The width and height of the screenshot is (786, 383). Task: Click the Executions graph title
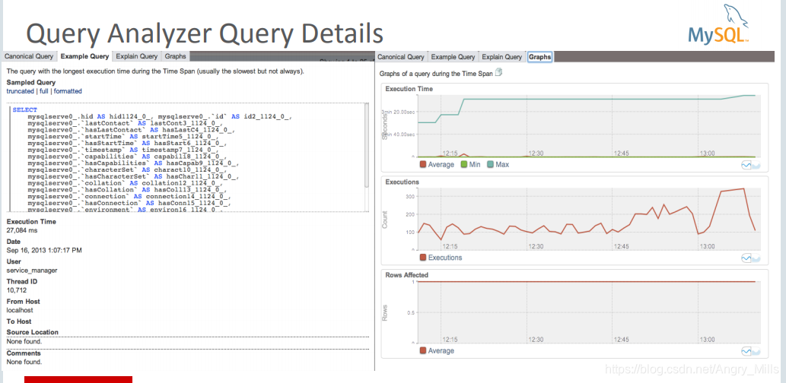(x=402, y=182)
